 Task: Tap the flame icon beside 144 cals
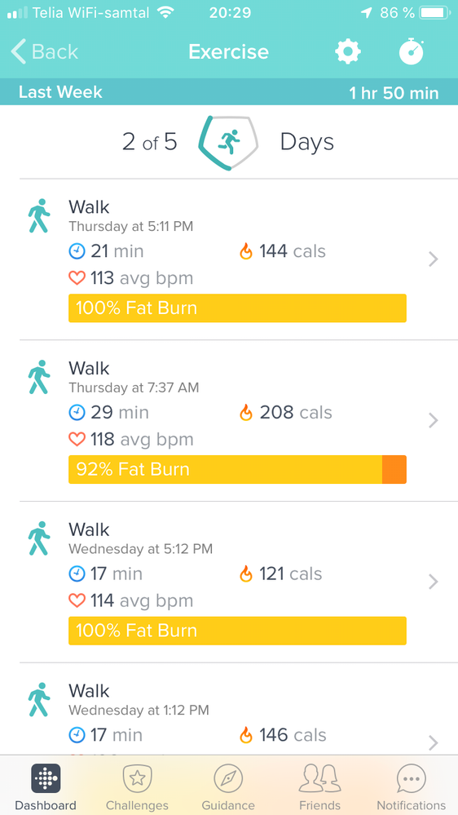[x=245, y=251]
